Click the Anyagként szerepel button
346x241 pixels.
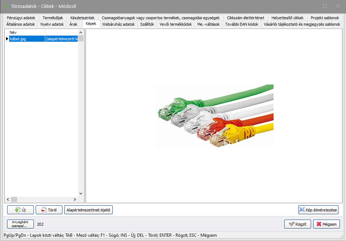pos(20,224)
